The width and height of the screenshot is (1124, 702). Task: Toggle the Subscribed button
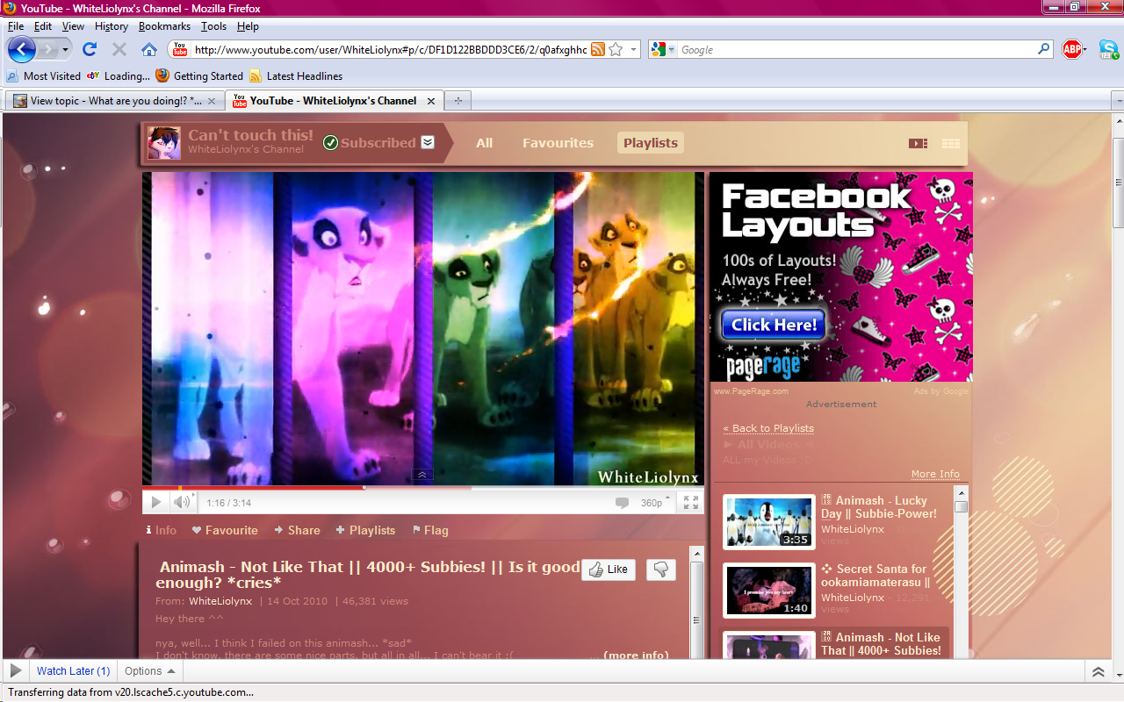click(378, 143)
